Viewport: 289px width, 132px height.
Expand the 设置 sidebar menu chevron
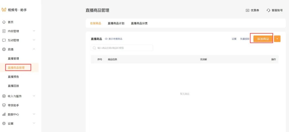pos(34,123)
